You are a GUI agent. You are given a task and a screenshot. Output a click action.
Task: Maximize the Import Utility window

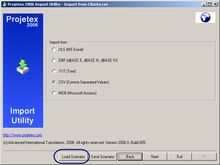[x=209, y=4]
